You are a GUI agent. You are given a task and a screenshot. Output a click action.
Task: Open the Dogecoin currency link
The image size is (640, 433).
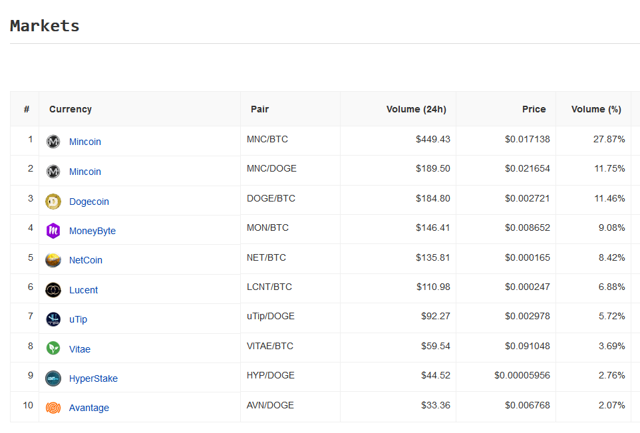pos(89,202)
